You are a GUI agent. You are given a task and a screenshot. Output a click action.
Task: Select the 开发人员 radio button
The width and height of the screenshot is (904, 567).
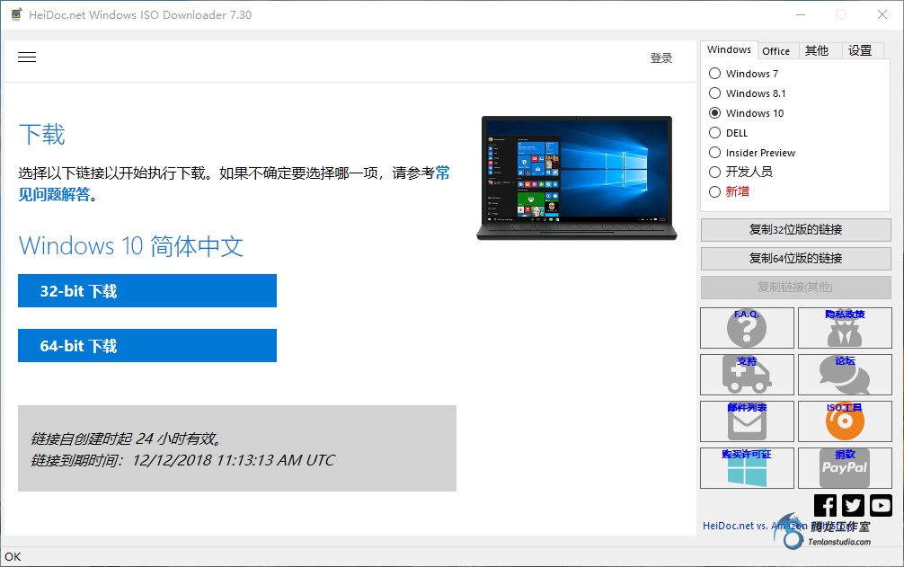click(715, 172)
